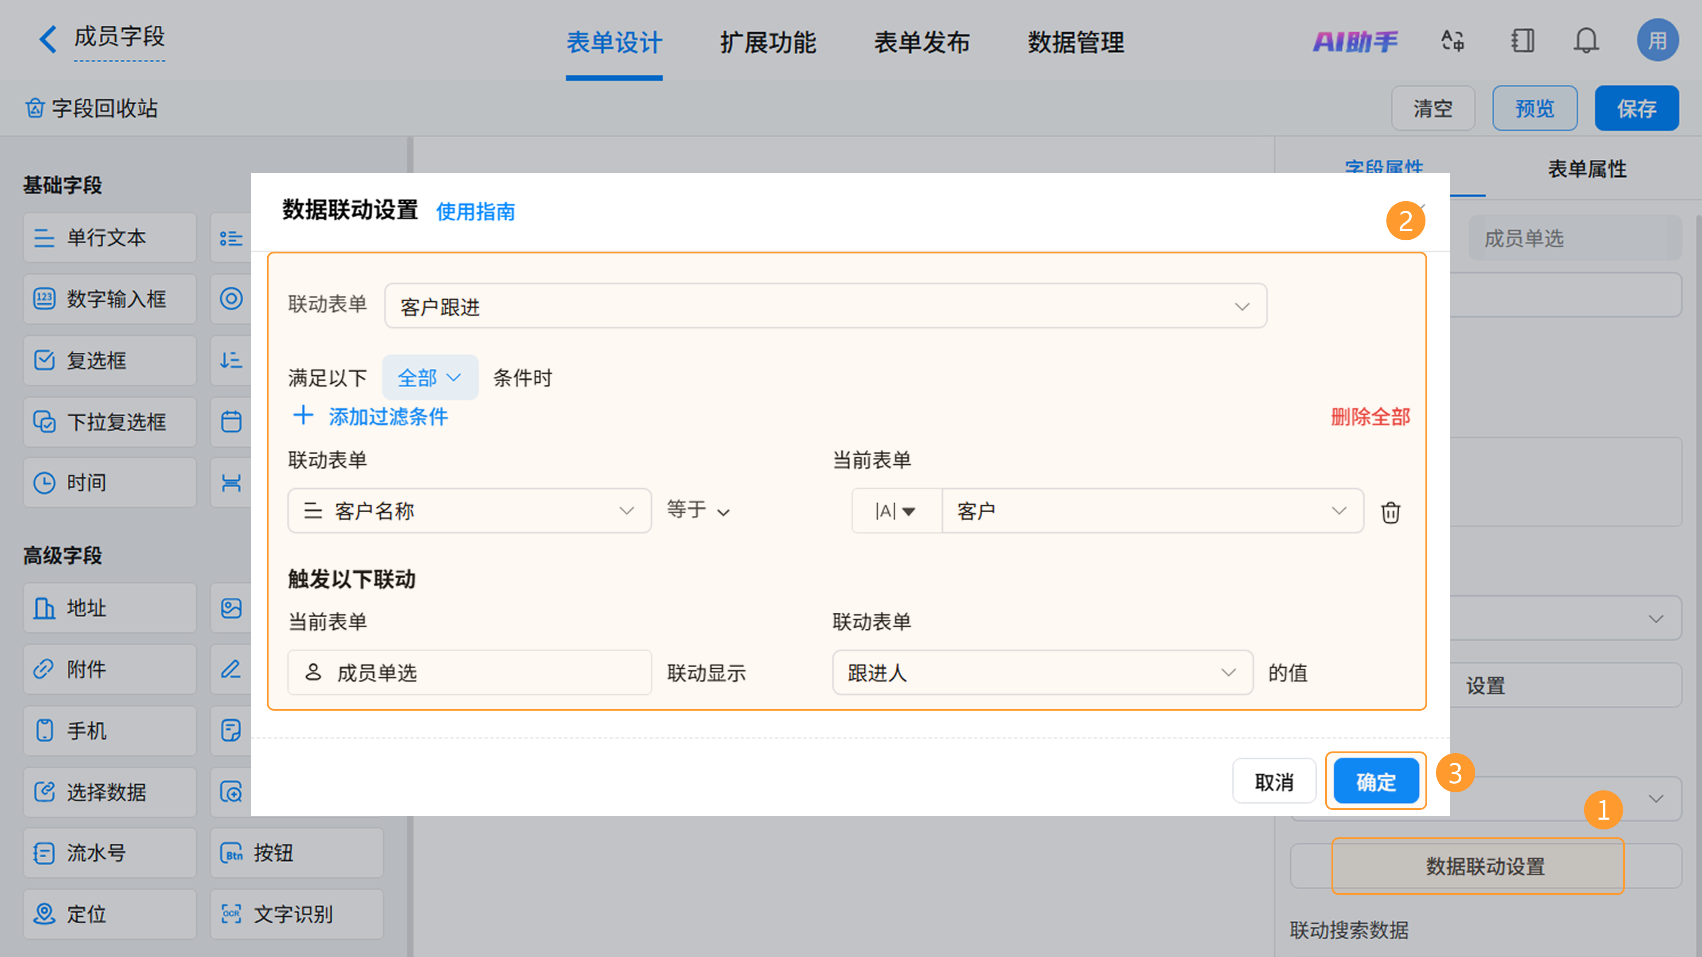Click the back arrow next to 成员字段
The height and width of the screenshot is (957, 1702).
[x=47, y=39]
